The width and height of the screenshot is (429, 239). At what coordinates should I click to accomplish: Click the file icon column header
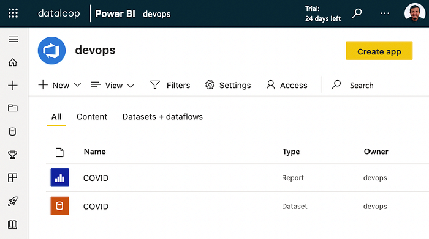(x=59, y=152)
